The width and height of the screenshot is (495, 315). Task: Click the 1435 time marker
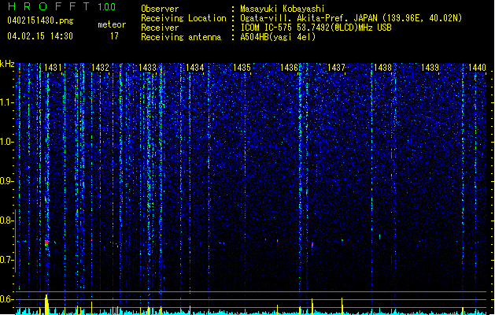242,68
